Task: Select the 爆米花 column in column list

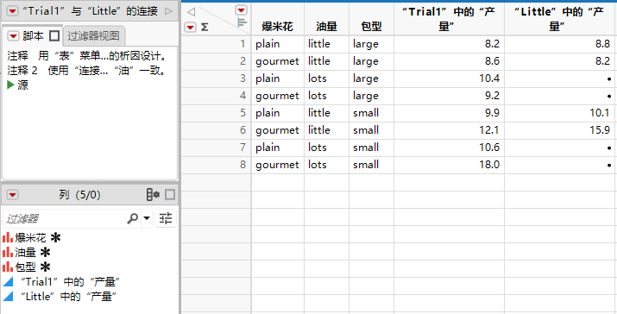Action: [31, 238]
